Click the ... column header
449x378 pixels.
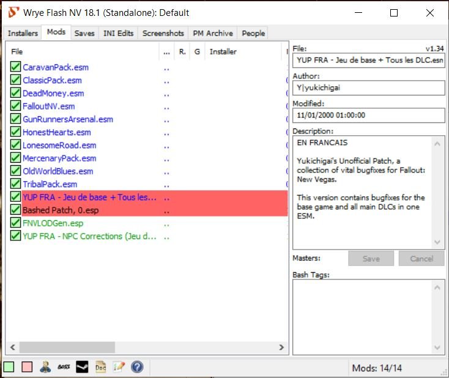tap(166, 51)
